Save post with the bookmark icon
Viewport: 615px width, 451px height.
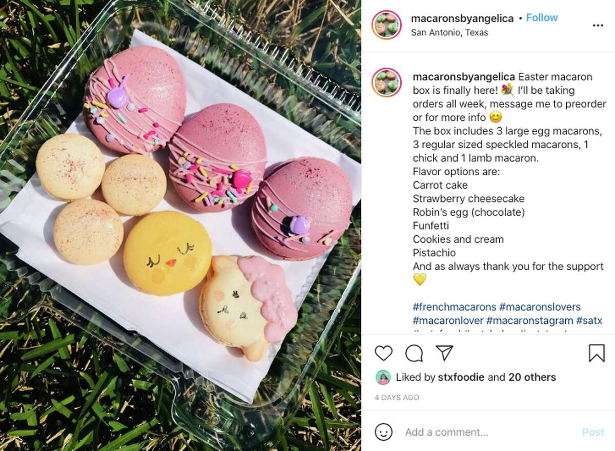[597, 353]
